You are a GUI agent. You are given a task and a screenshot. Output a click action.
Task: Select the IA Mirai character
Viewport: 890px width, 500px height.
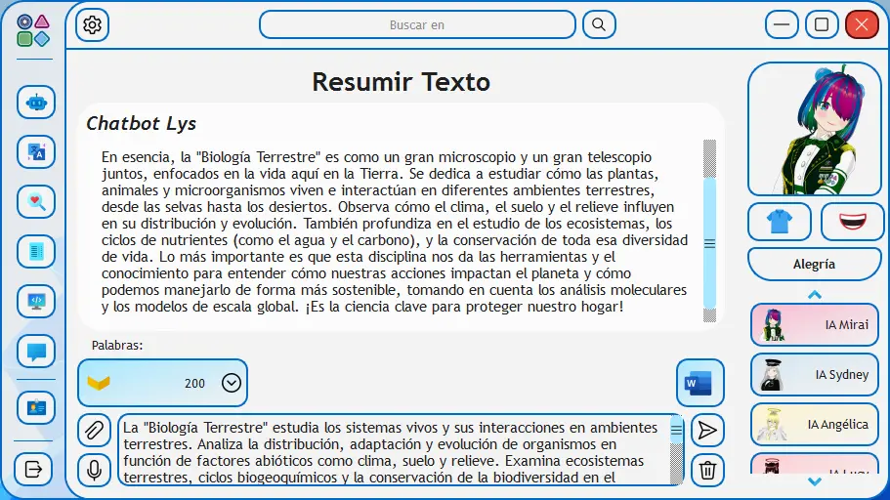(x=815, y=324)
